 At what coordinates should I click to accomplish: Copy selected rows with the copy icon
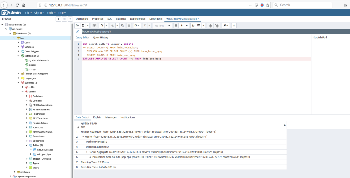[113, 26]
